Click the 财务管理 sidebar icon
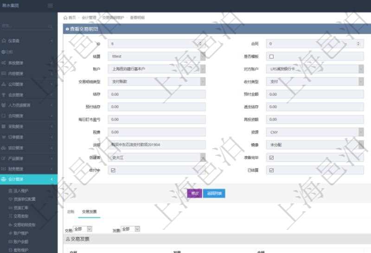Screen dimensions: 371x253 click(x=4, y=169)
